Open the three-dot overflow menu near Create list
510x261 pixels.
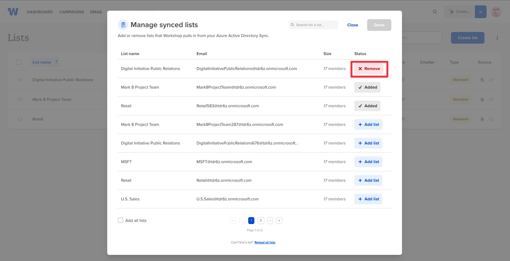497,38
